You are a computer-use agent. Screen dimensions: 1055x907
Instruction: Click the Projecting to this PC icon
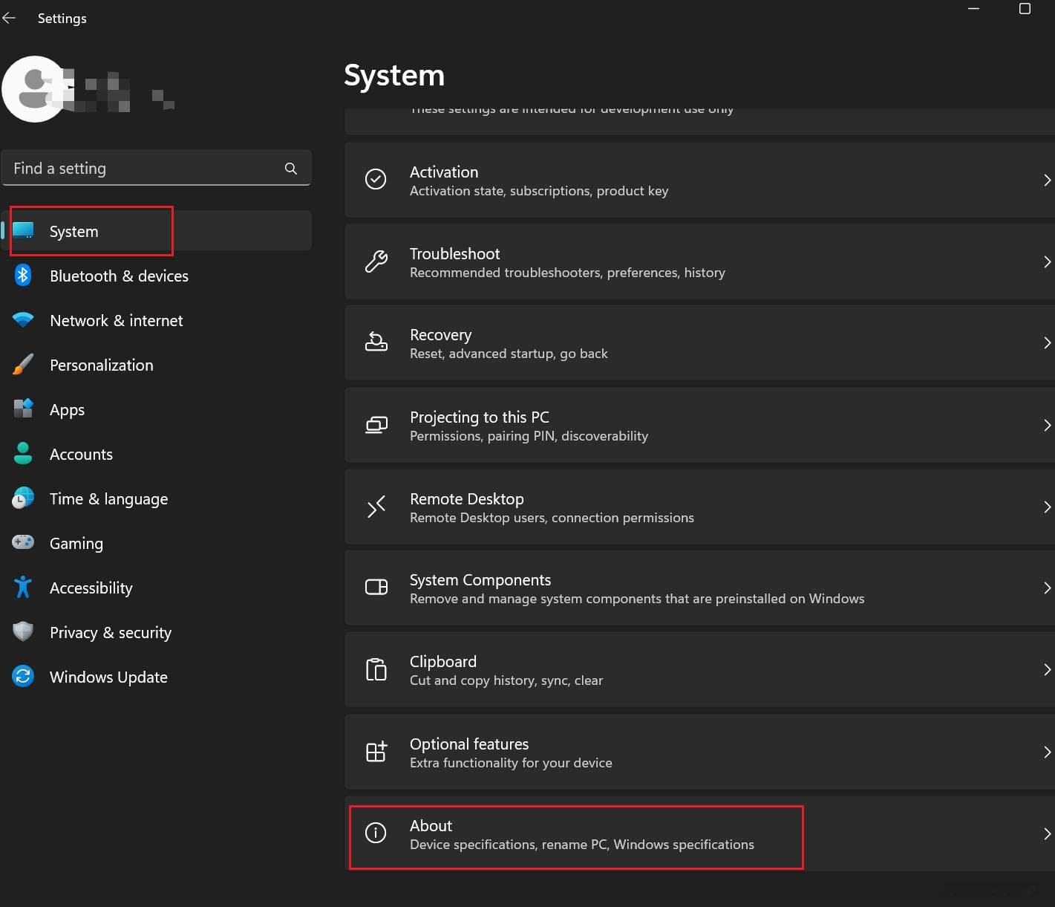[x=376, y=425]
